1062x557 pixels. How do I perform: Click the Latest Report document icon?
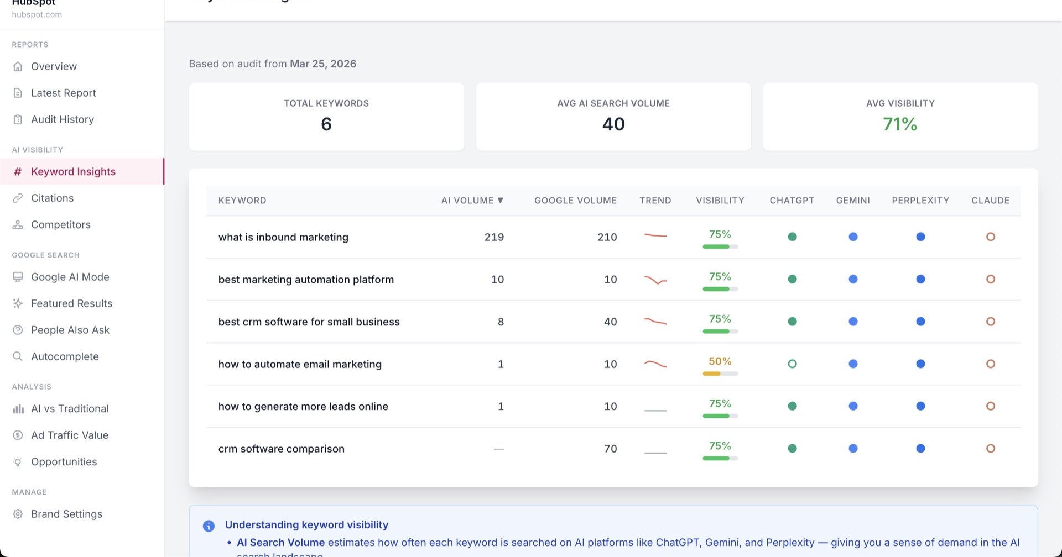(x=18, y=93)
